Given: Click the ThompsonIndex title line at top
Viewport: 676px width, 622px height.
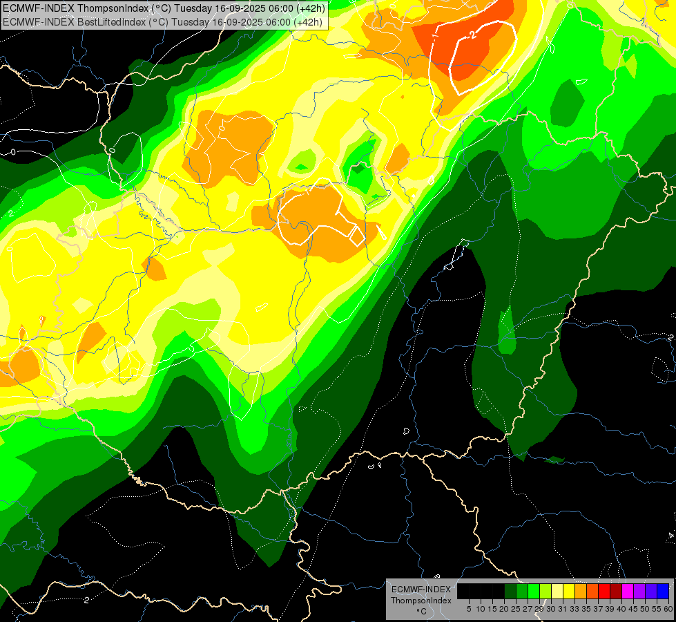Looking at the screenshot, I should coord(164,8).
